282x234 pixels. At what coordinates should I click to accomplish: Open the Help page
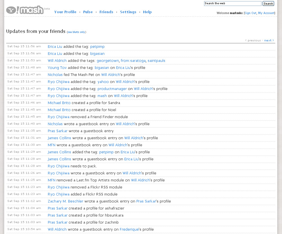pos(147,12)
